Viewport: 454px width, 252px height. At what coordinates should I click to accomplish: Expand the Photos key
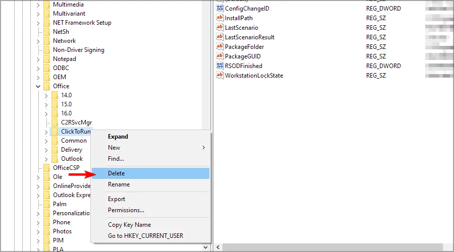click(x=38, y=231)
